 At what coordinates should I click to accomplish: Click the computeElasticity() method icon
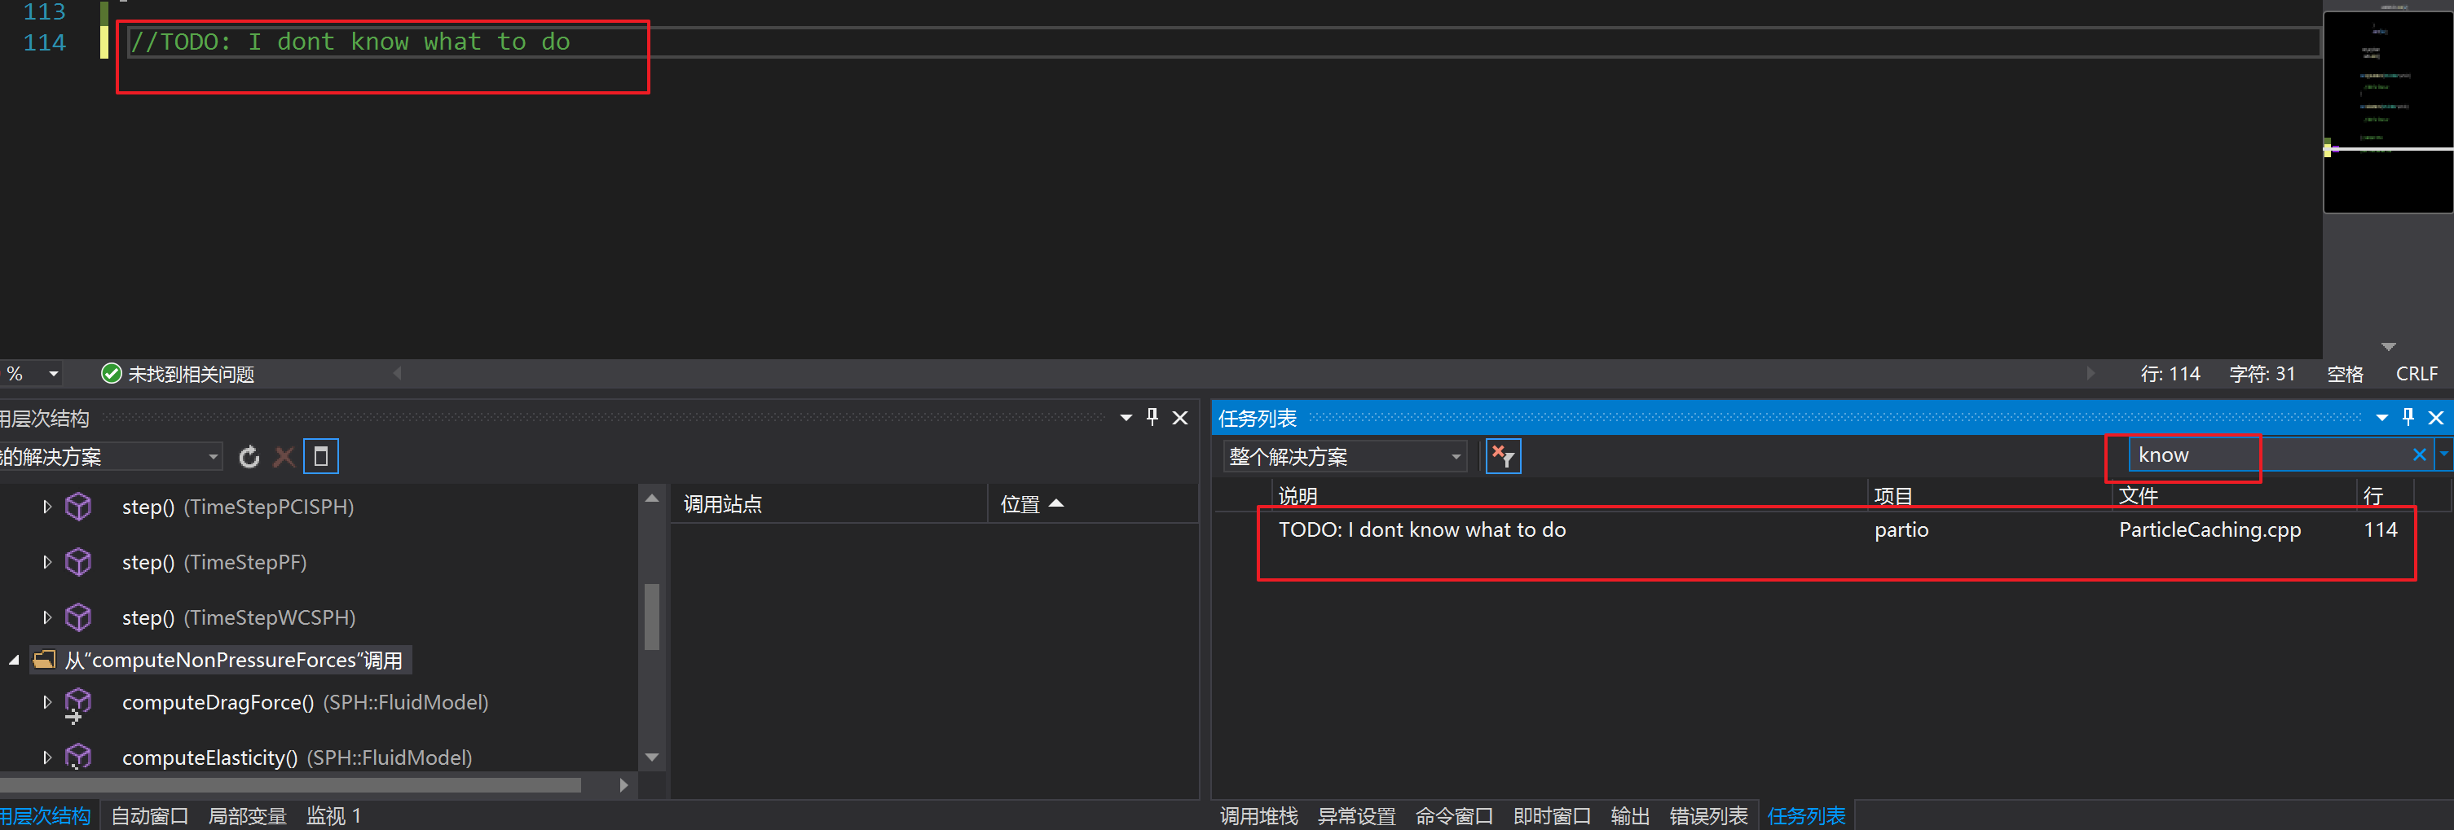tap(77, 757)
